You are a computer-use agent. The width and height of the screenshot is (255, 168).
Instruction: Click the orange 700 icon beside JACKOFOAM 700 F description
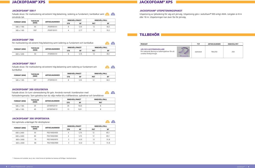click(107, 67)
